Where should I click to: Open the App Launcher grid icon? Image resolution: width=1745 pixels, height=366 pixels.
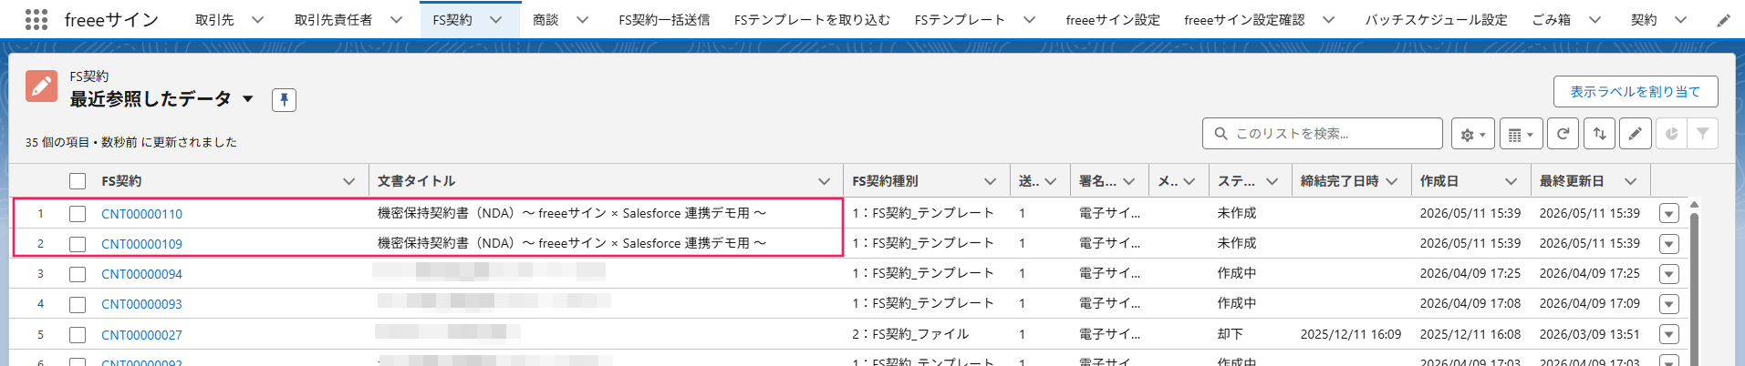click(36, 20)
